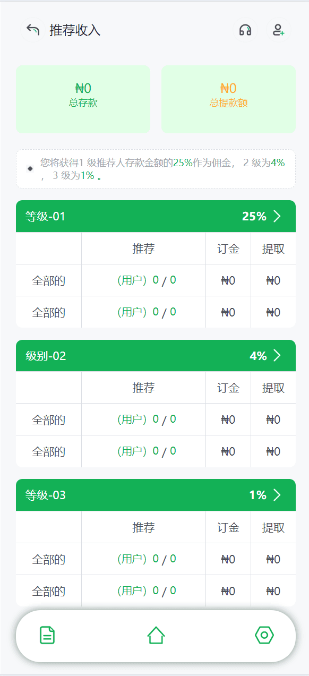Screen dimensions: 309x676
Task: Click 订金 column header in 级别-02 table
Action: 228,388
